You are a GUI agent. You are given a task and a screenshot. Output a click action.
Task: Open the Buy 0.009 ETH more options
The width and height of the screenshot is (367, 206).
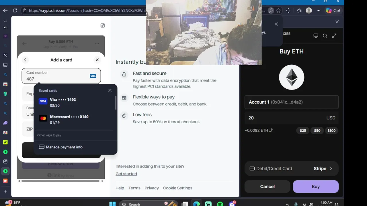[97, 44]
